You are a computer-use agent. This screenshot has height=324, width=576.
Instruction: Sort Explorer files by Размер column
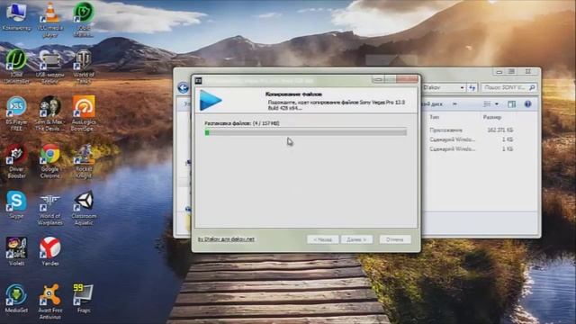(x=492, y=117)
